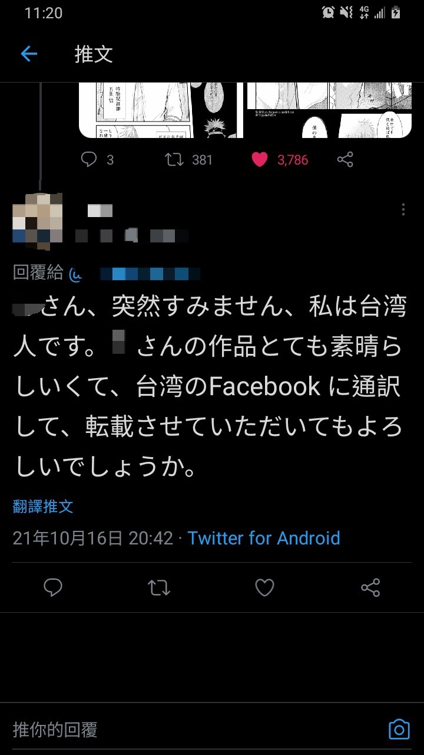This screenshot has height=755, width=424.
Task: Open the right manga page image
Action: [328, 110]
